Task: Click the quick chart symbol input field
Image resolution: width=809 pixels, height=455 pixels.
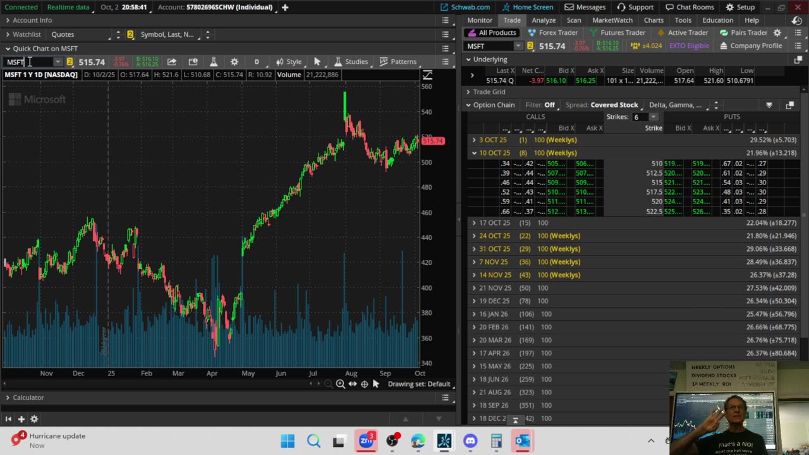Action: pyautogui.click(x=29, y=62)
